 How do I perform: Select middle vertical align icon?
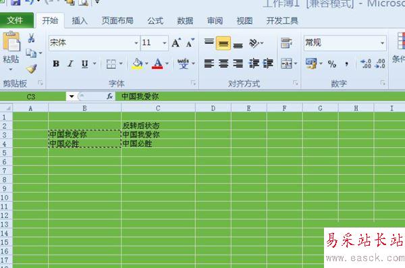pyautogui.click(x=223, y=43)
